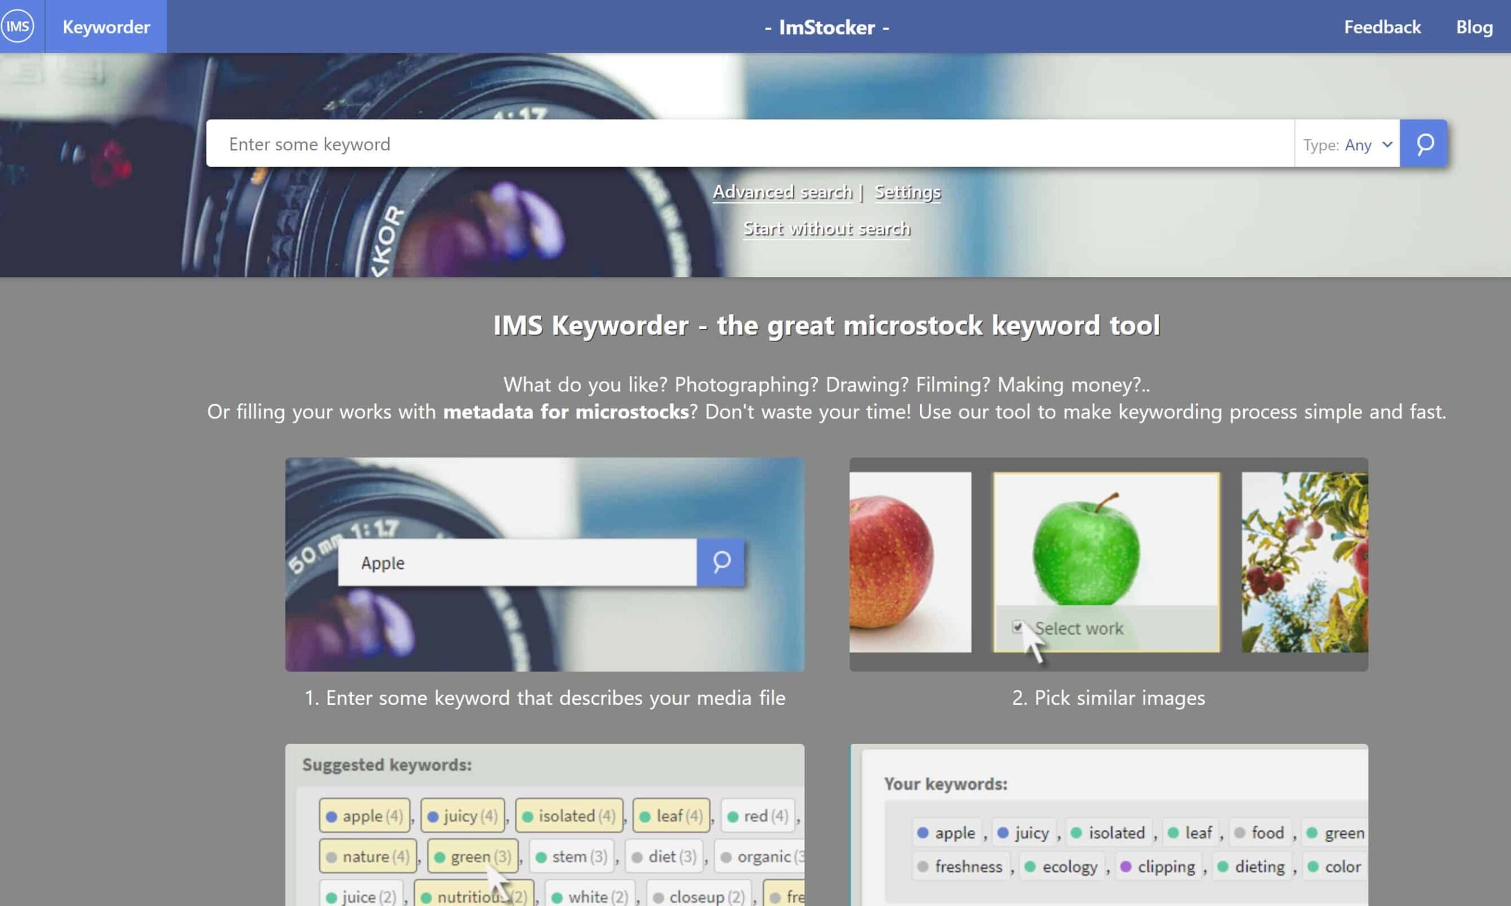Click gray dot on nature (4) keyword
Viewport: 1511px width, 906px height.
click(332, 857)
